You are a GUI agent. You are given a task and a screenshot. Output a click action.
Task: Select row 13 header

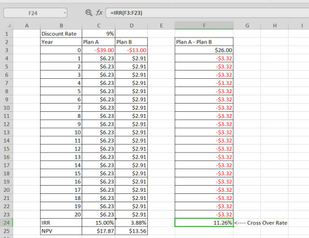[7, 132]
